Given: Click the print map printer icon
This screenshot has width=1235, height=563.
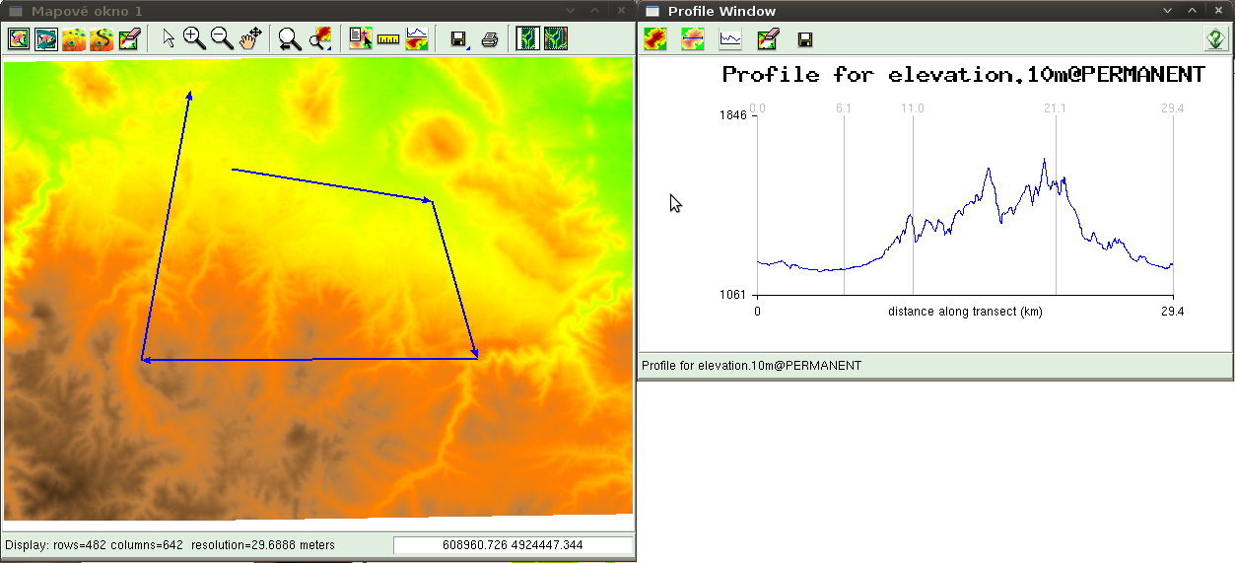Looking at the screenshot, I should pos(490,38).
